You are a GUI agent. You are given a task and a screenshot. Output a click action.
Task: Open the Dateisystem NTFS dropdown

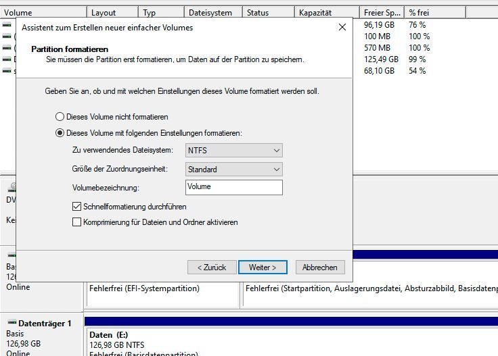(x=233, y=150)
